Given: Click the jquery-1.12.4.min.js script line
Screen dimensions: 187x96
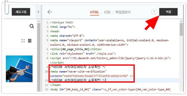Looking at the screenshot, I should coord(110,58).
